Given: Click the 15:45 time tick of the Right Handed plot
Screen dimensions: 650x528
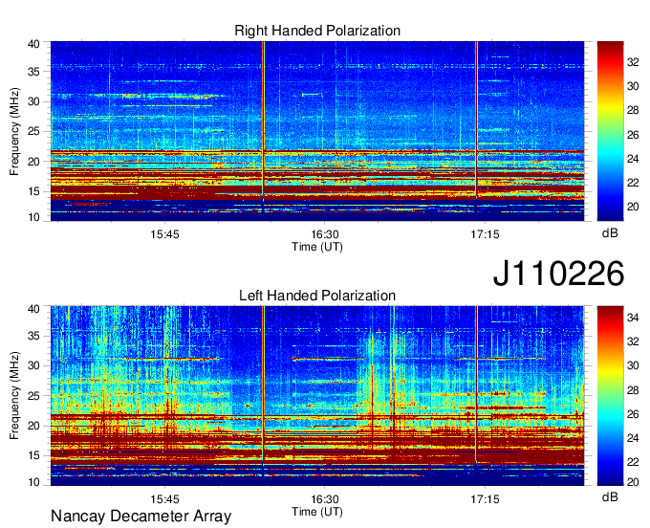Looking at the screenshot, I should pos(164,234).
